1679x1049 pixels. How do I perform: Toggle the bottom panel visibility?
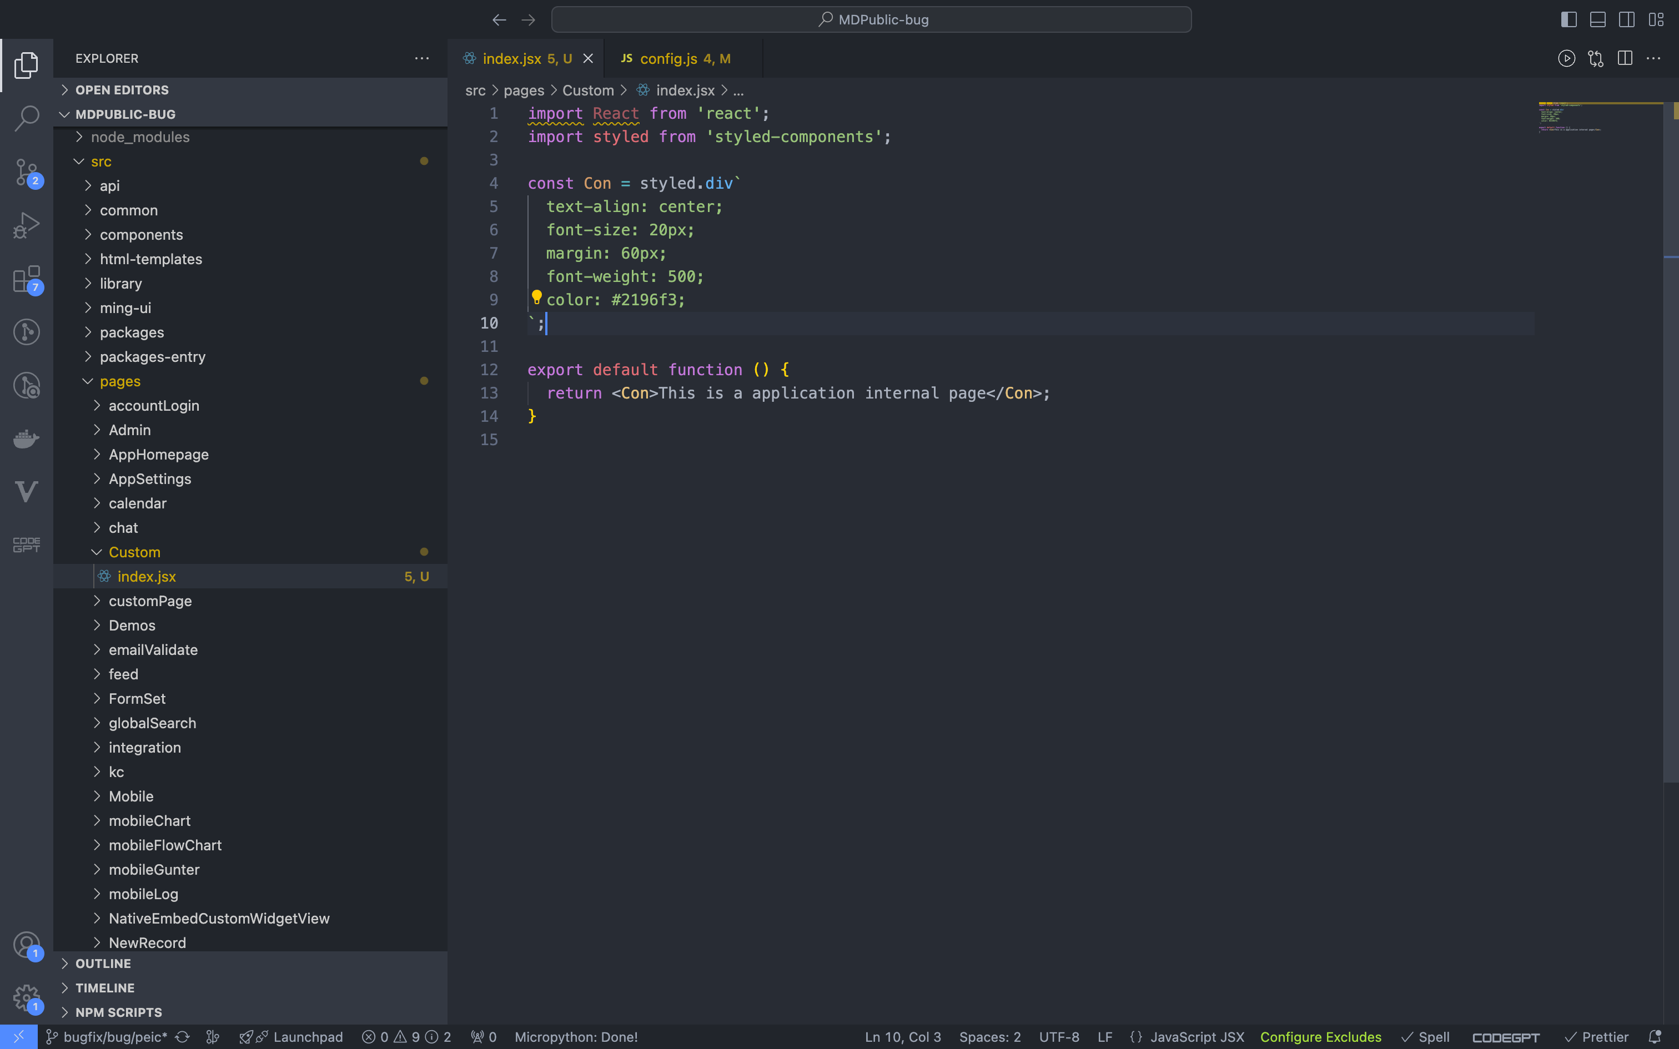pos(1597,19)
